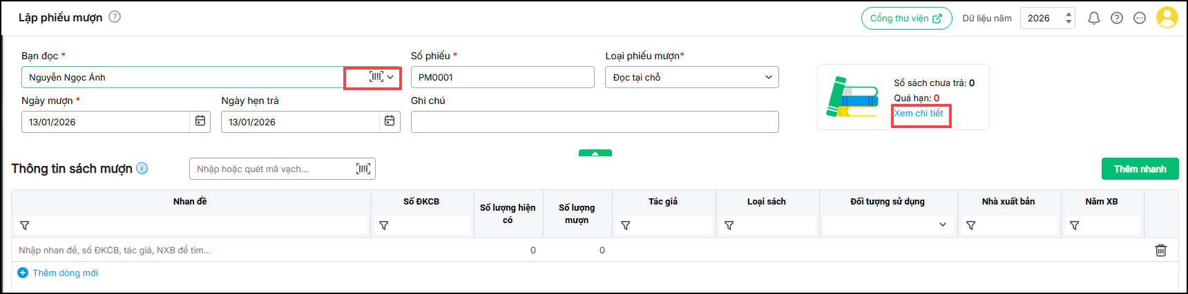Collapse the form with the green arrow tab
The image size is (1188, 294).
coord(595,154)
